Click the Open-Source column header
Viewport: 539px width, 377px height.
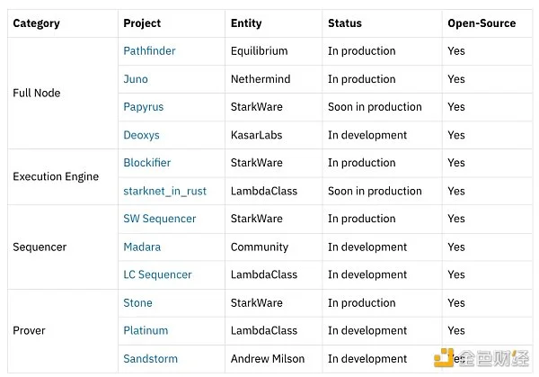coord(482,23)
